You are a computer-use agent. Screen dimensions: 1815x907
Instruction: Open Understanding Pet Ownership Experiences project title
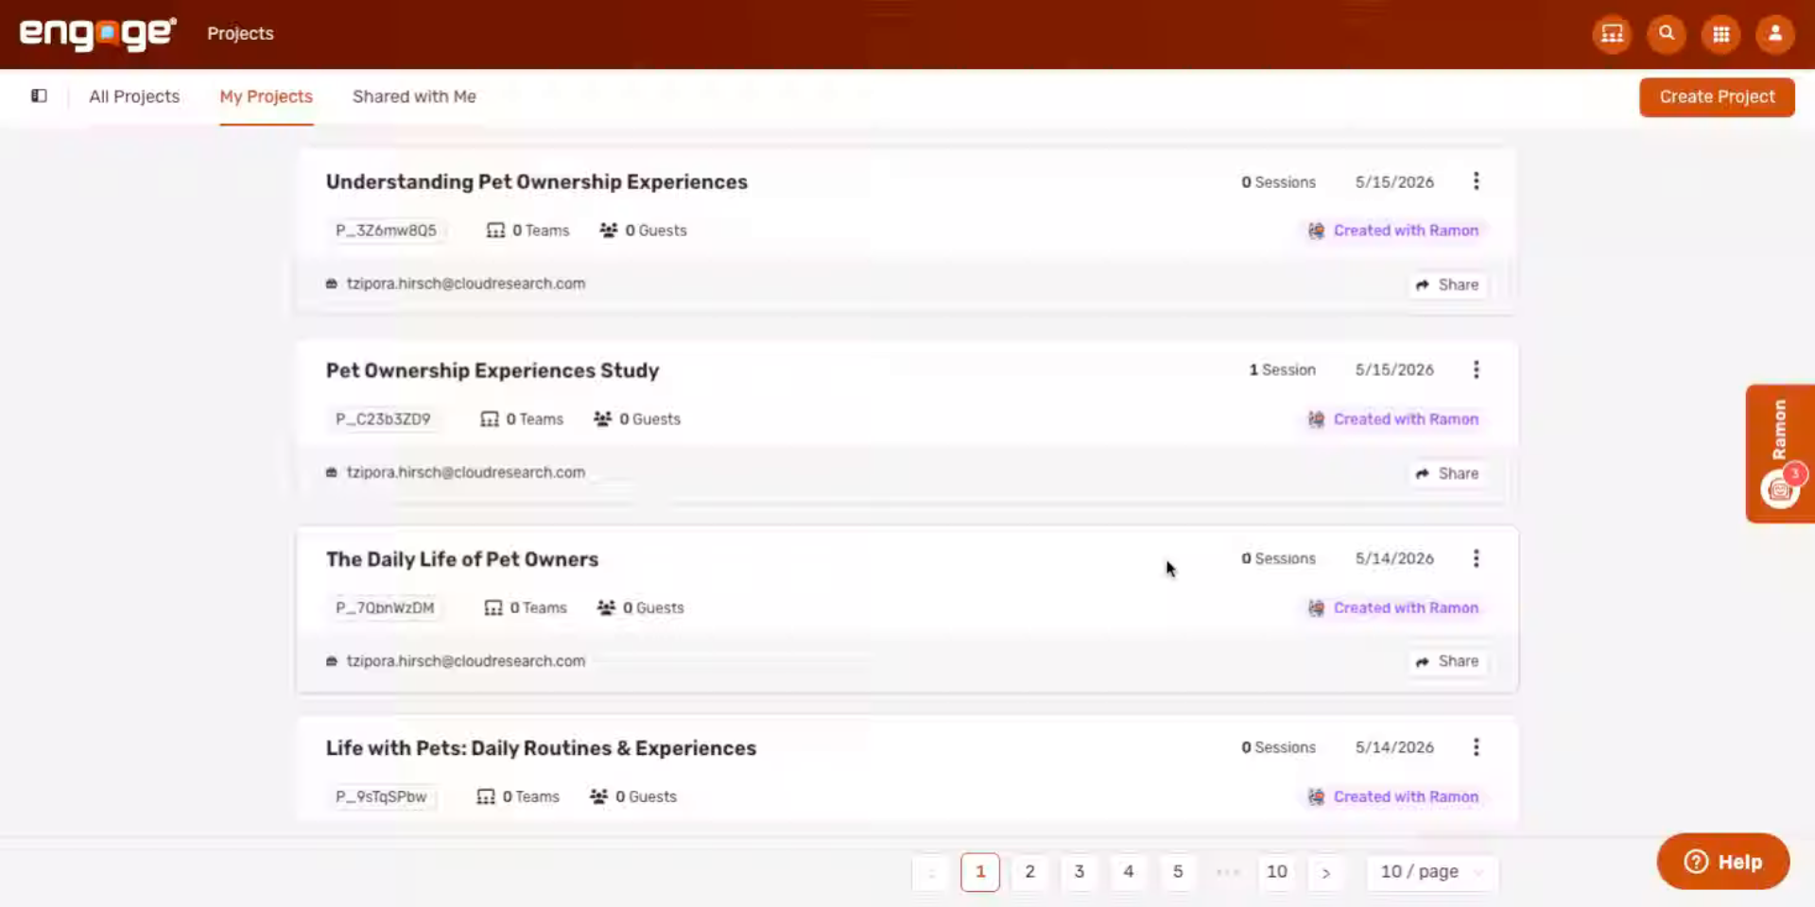pyautogui.click(x=537, y=181)
